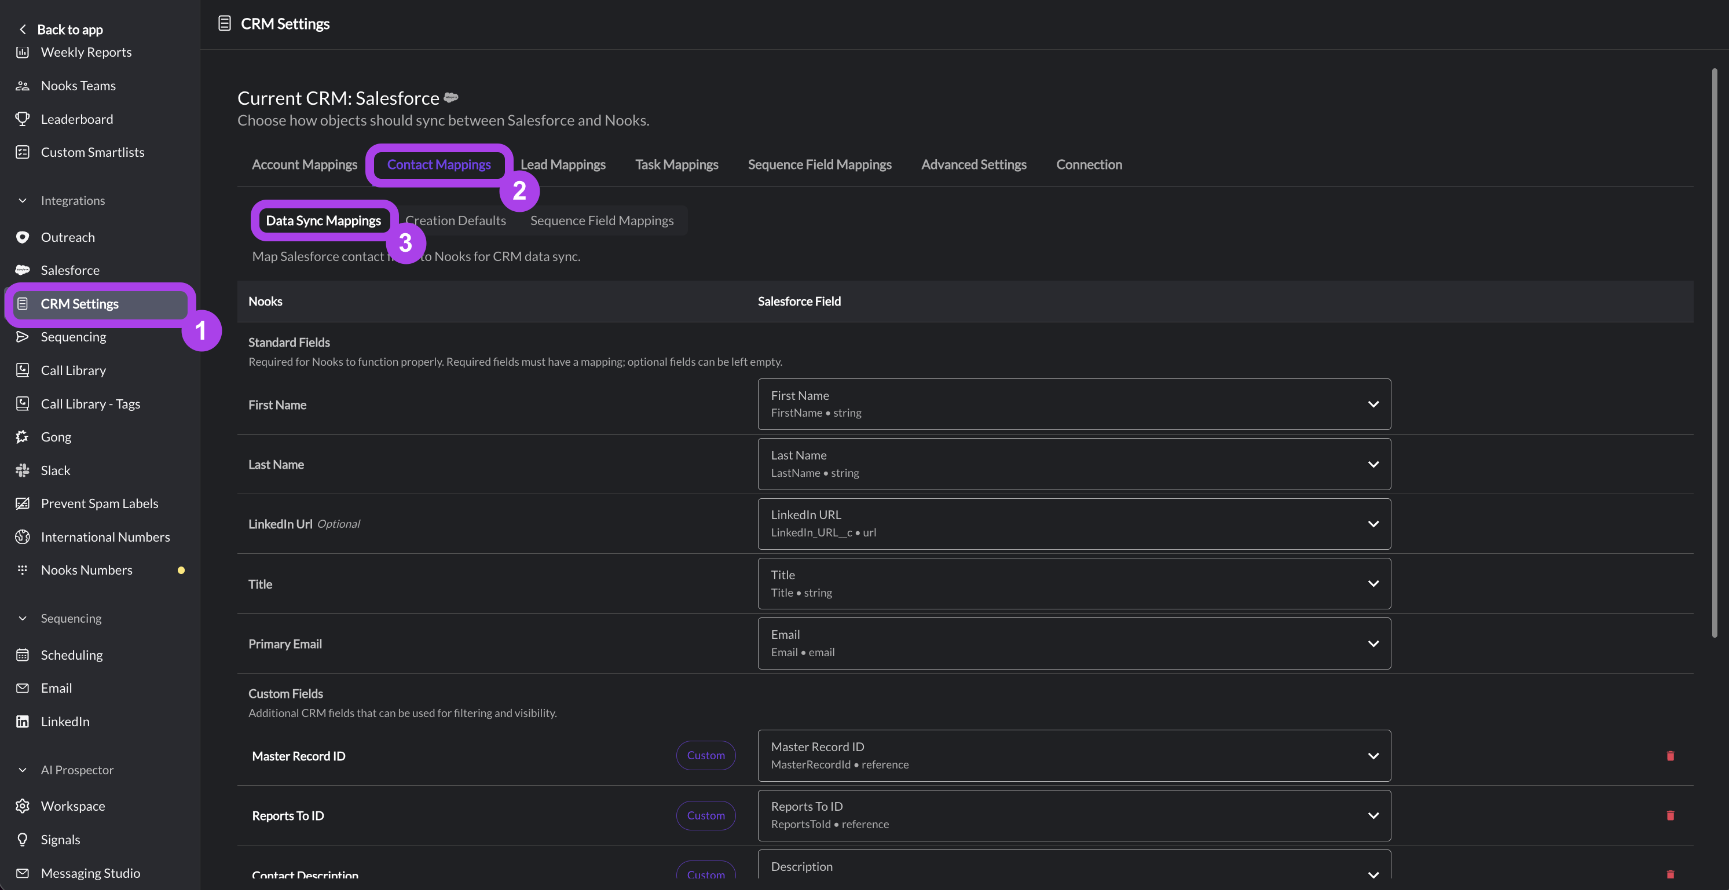
Task: Click the Custom Smartlists checklist icon
Action: coord(22,152)
